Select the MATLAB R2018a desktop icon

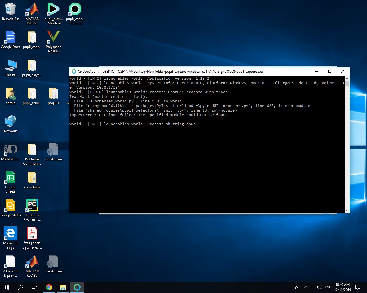coord(32,266)
